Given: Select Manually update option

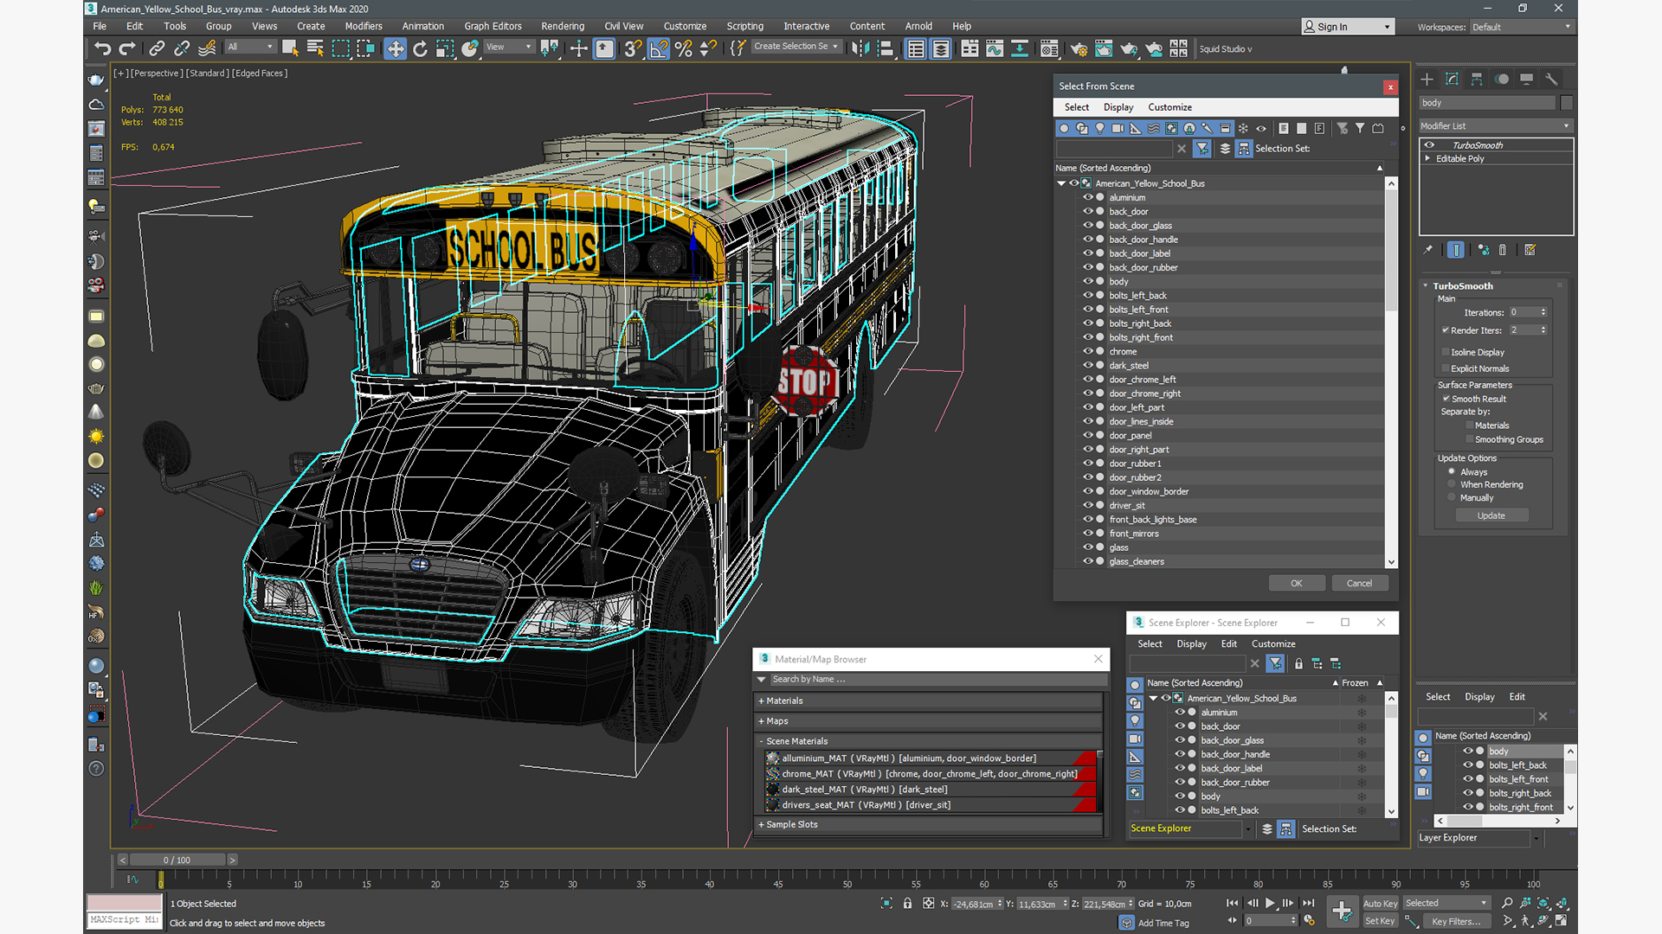Looking at the screenshot, I should (x=1452, y=497).
